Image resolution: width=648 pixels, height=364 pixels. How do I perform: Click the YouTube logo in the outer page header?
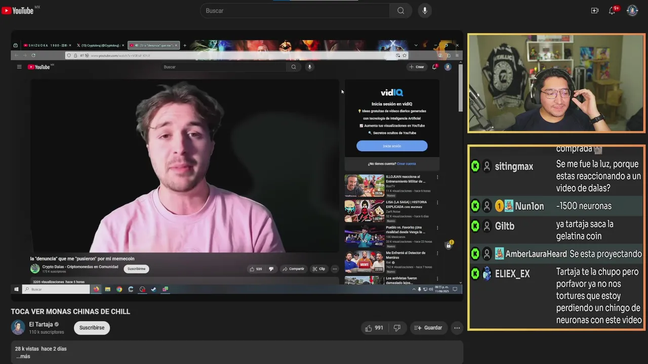[x=17, y=11]
